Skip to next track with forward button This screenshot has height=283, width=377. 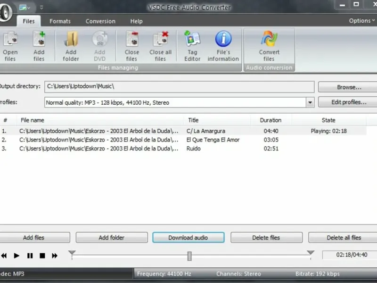(55, 256)
